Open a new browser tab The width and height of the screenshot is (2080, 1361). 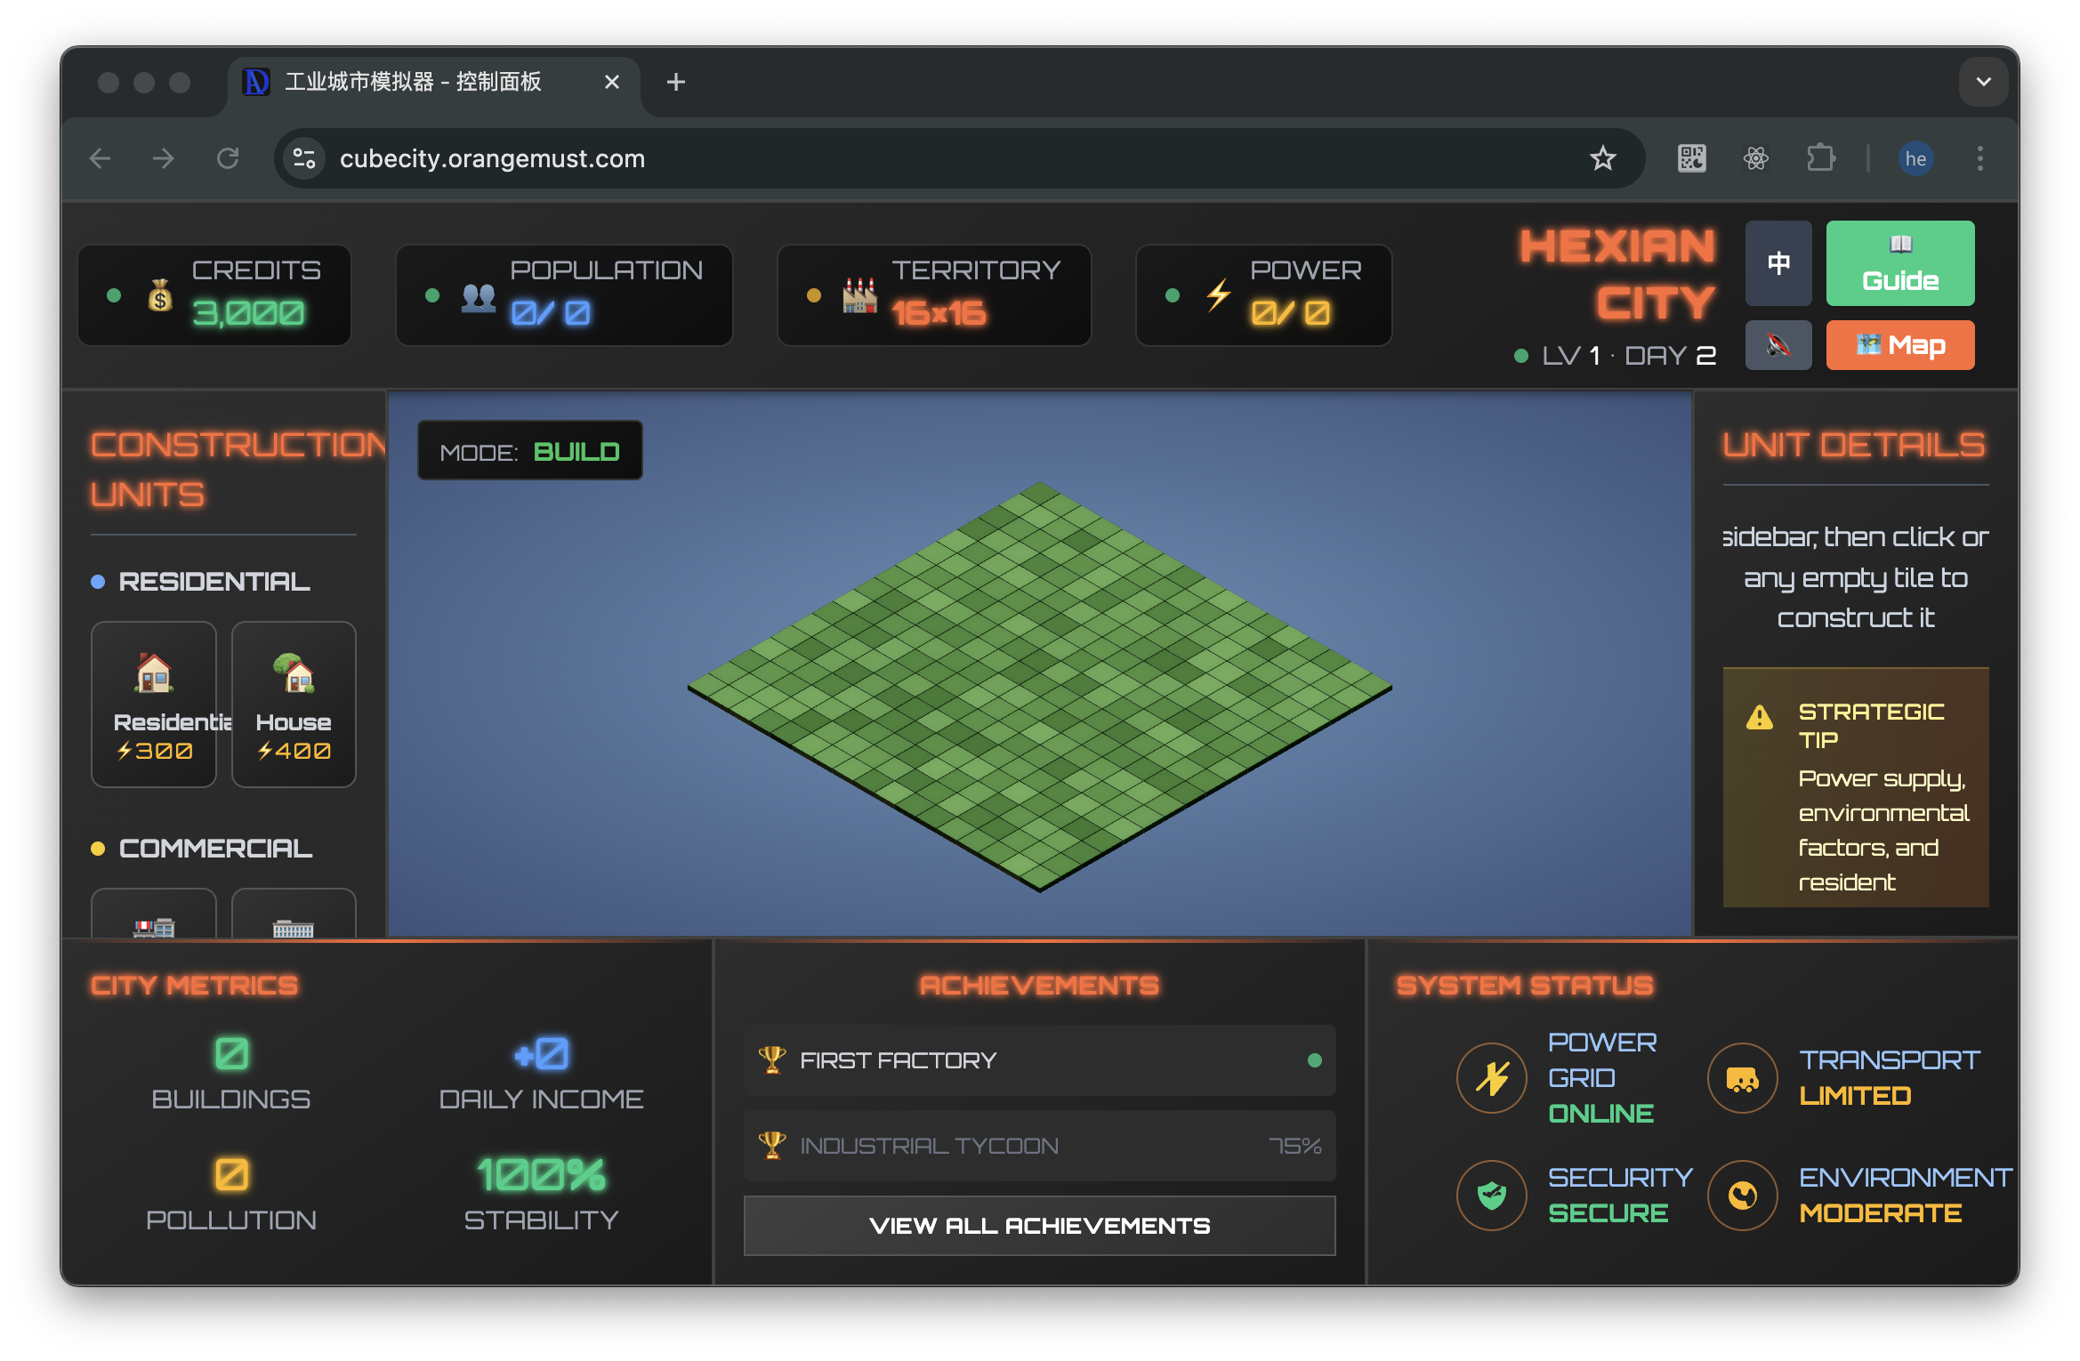pos(675,82)
